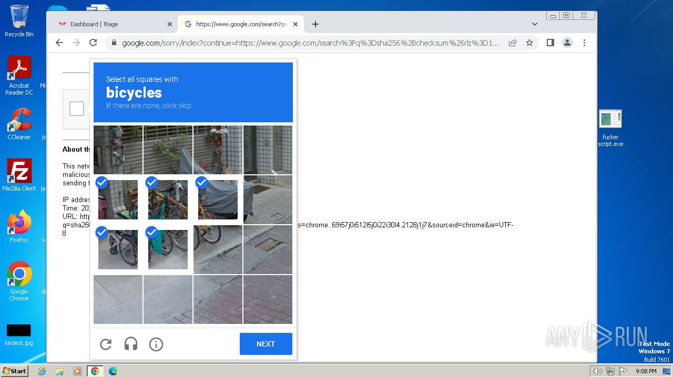This screenshot has height=378, width=673.
Task: Select the script.exe file on desktop
Action: click(x=610, y=128)
